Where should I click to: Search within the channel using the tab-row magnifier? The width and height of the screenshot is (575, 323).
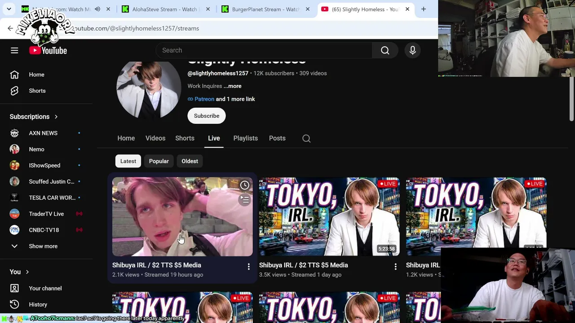[x=306, y=139]
